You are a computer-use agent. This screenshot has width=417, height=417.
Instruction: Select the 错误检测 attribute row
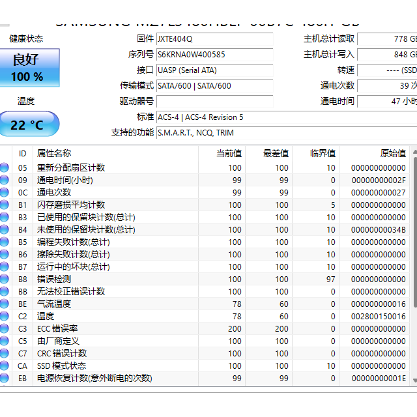coord(205,279)
